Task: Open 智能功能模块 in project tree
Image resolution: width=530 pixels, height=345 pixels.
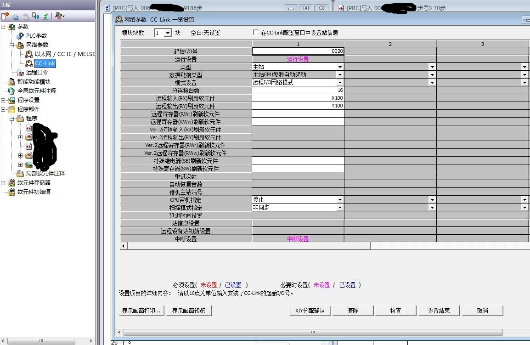Action: point(34,82)
